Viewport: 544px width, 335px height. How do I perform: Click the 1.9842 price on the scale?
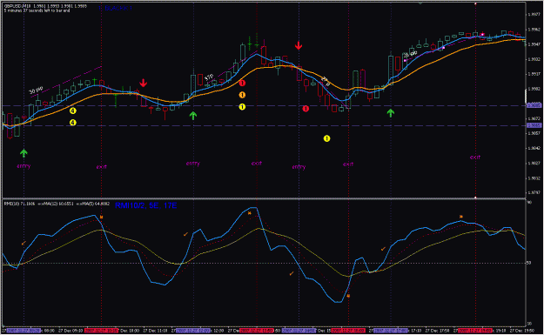click(x=534, y=149)
